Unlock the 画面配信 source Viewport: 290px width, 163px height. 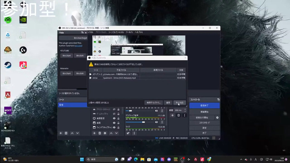coord(118,118)
